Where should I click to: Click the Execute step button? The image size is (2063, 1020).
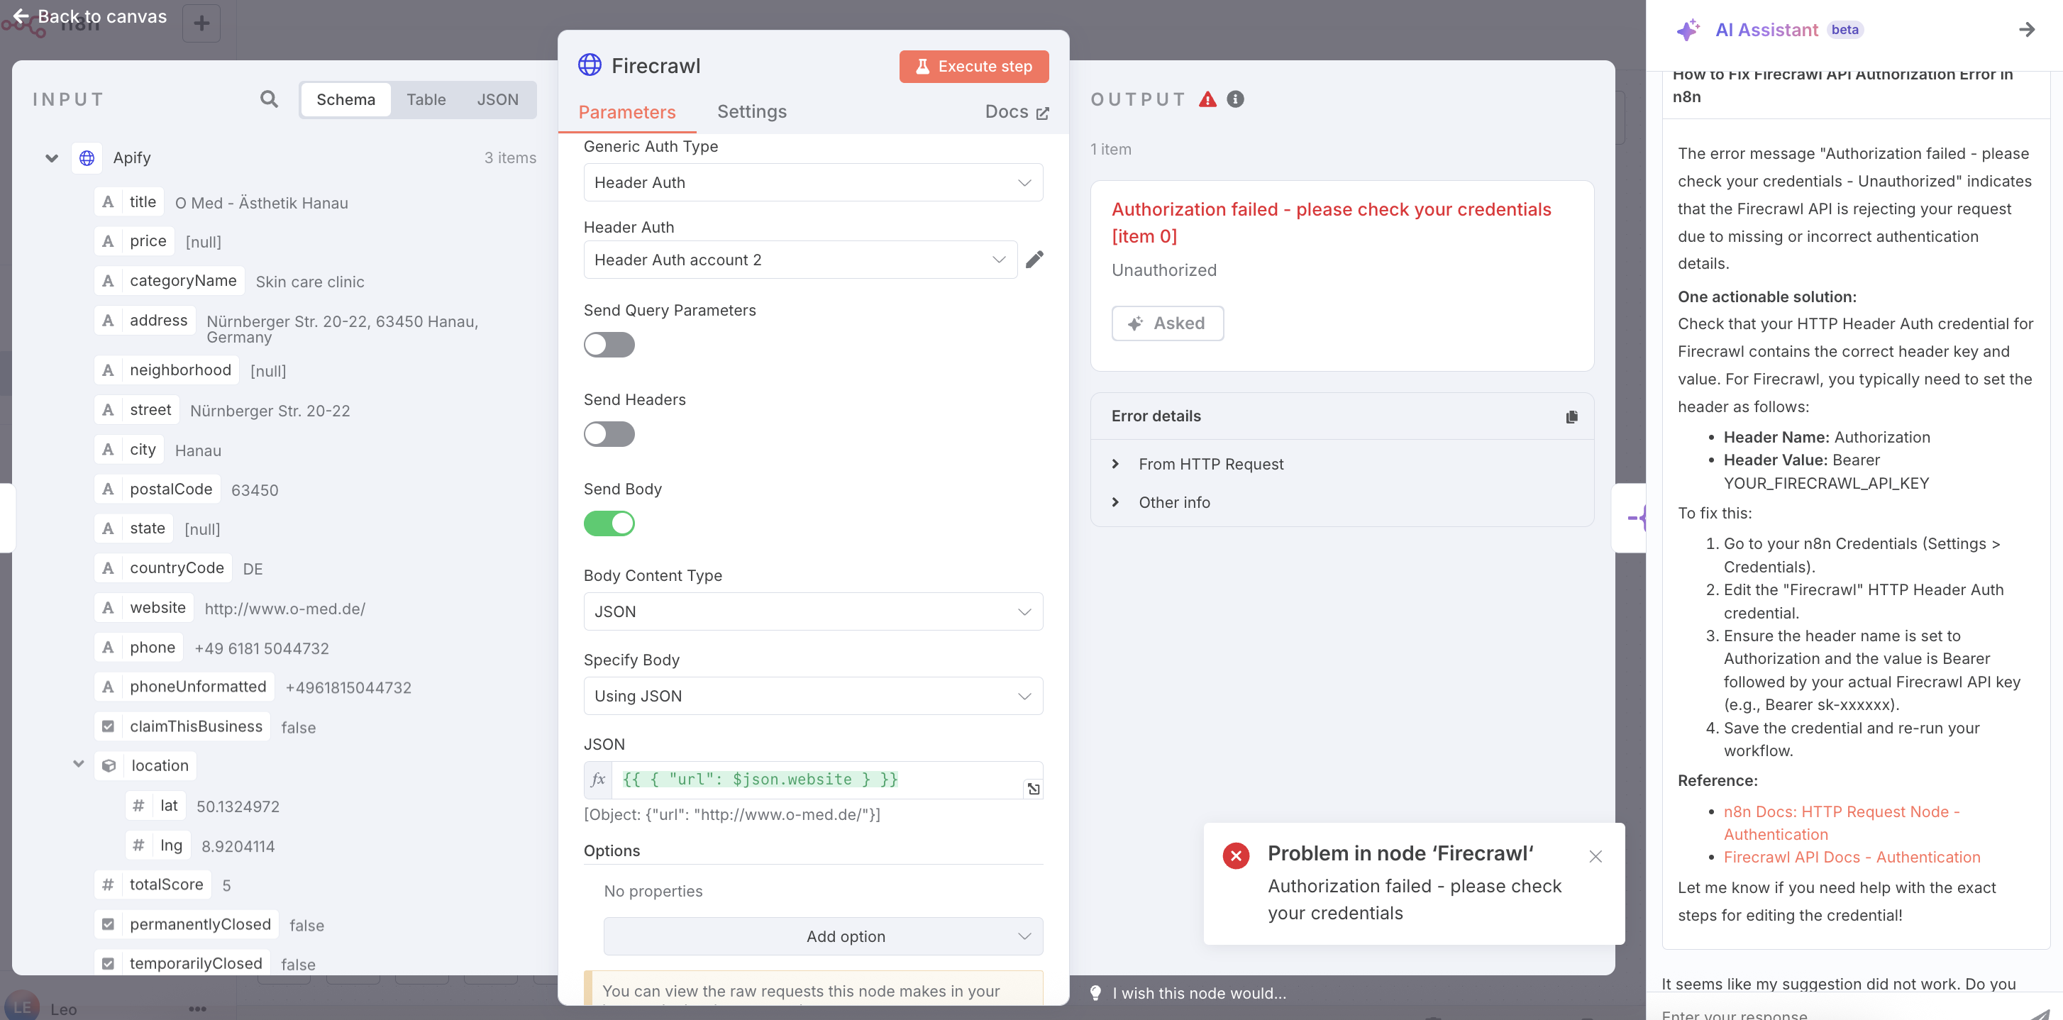tap(973, 66)
